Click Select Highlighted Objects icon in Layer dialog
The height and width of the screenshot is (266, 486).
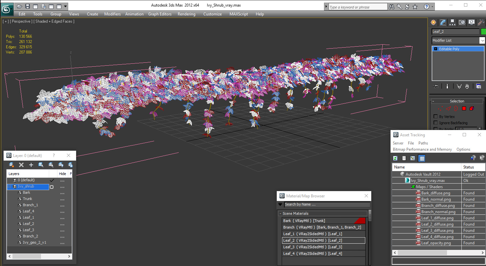[x=41, y=165]
